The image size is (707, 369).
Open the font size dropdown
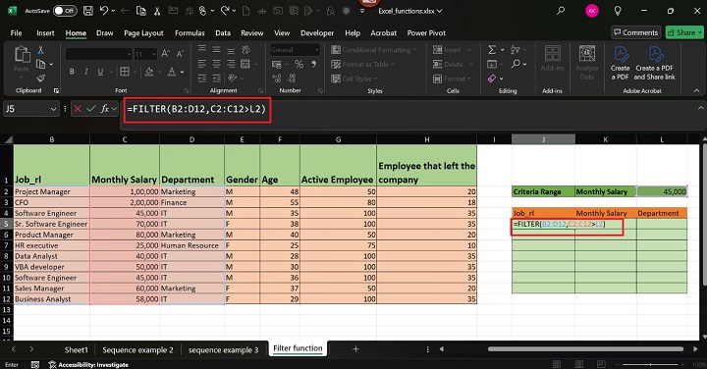[x=154, y=54]
